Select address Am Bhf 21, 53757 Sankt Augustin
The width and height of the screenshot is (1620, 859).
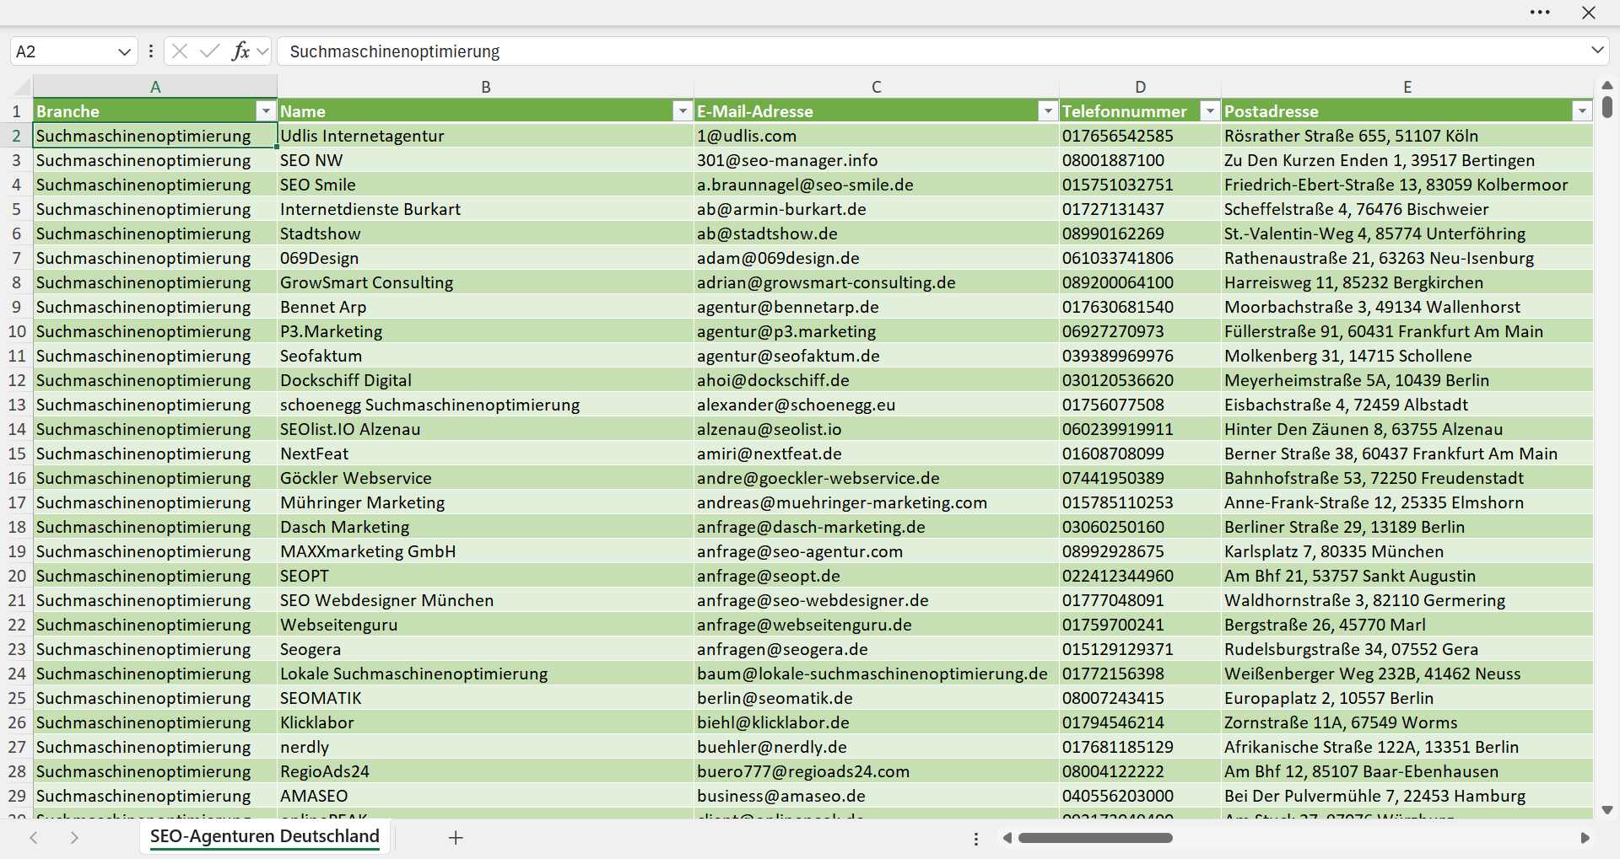[x=1407, y=576]
